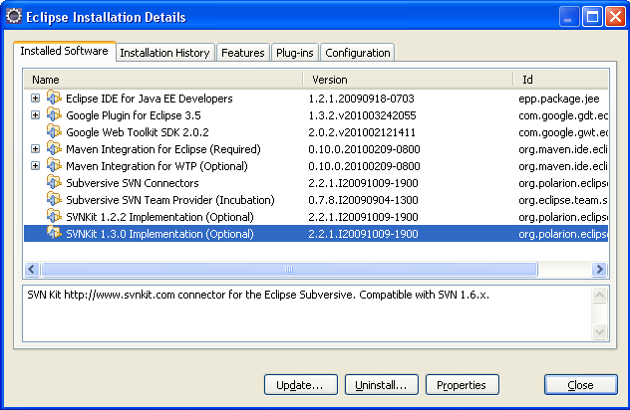630x410 pixels.
Task: Select the Subversive SVN Connectors row
Action: click(316, 182)
